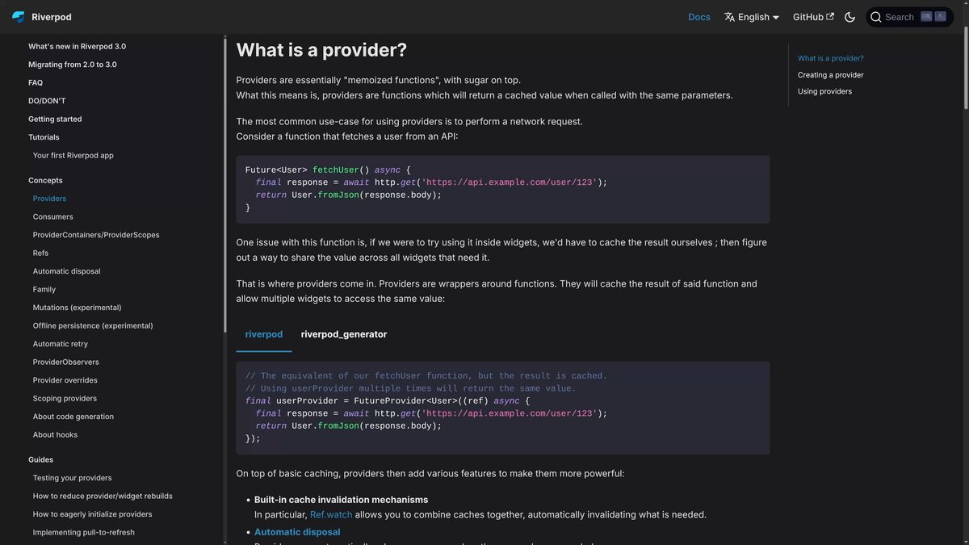This screenshot has width=969, height=545.
Task: Open How to eagerly initialize providers
Action: coord(93,514)
